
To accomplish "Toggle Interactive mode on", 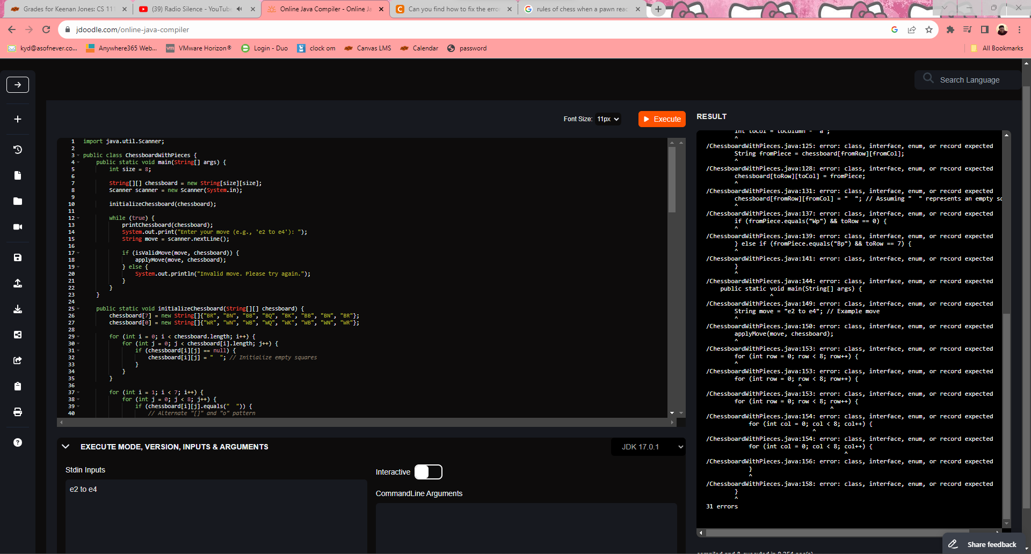I will [x=429, y=472].
